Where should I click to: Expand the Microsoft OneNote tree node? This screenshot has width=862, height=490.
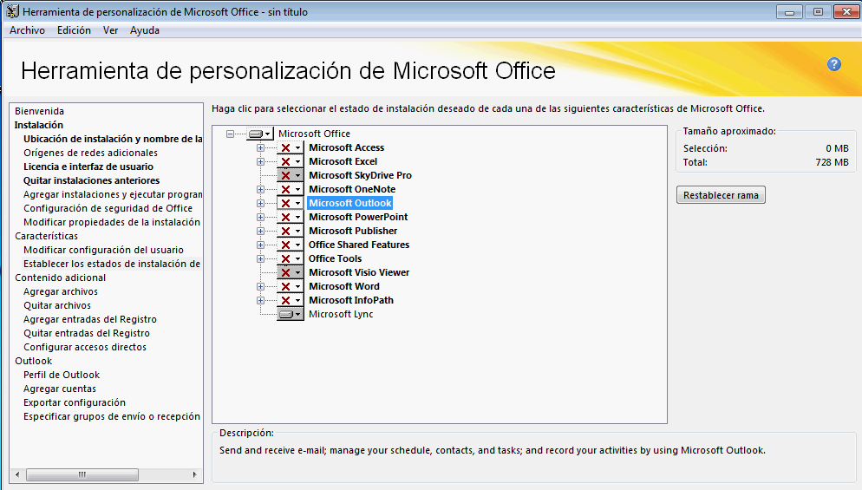260,189
